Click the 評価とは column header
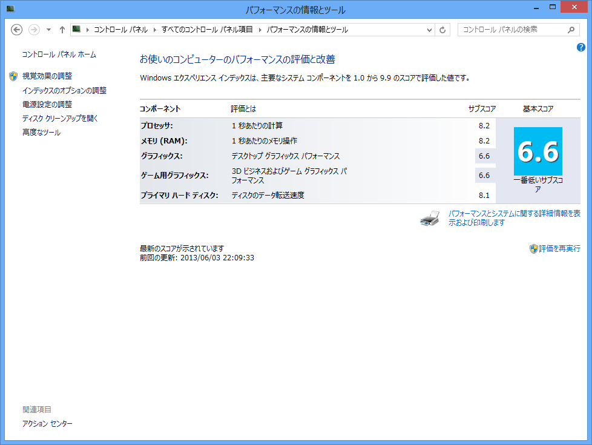 point(243,109)
